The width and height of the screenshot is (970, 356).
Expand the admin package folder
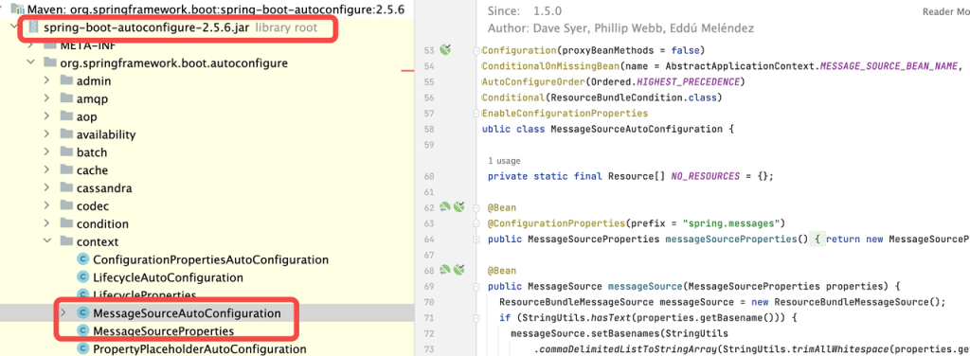[x=47, y=81]
